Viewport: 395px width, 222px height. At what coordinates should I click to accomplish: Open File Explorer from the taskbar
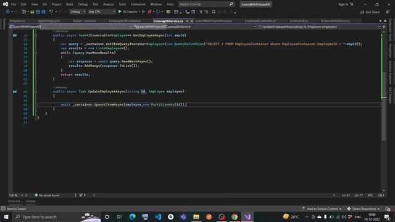(x=196, y=216)
